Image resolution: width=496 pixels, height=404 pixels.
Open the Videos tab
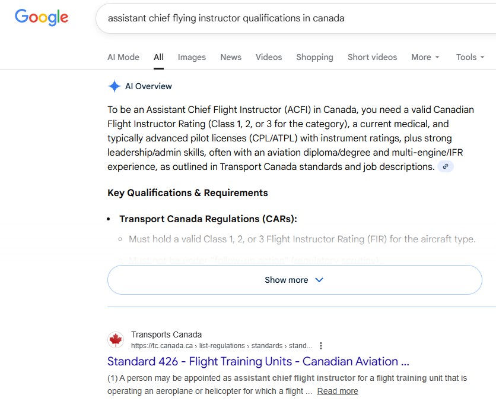coord(269,57)
